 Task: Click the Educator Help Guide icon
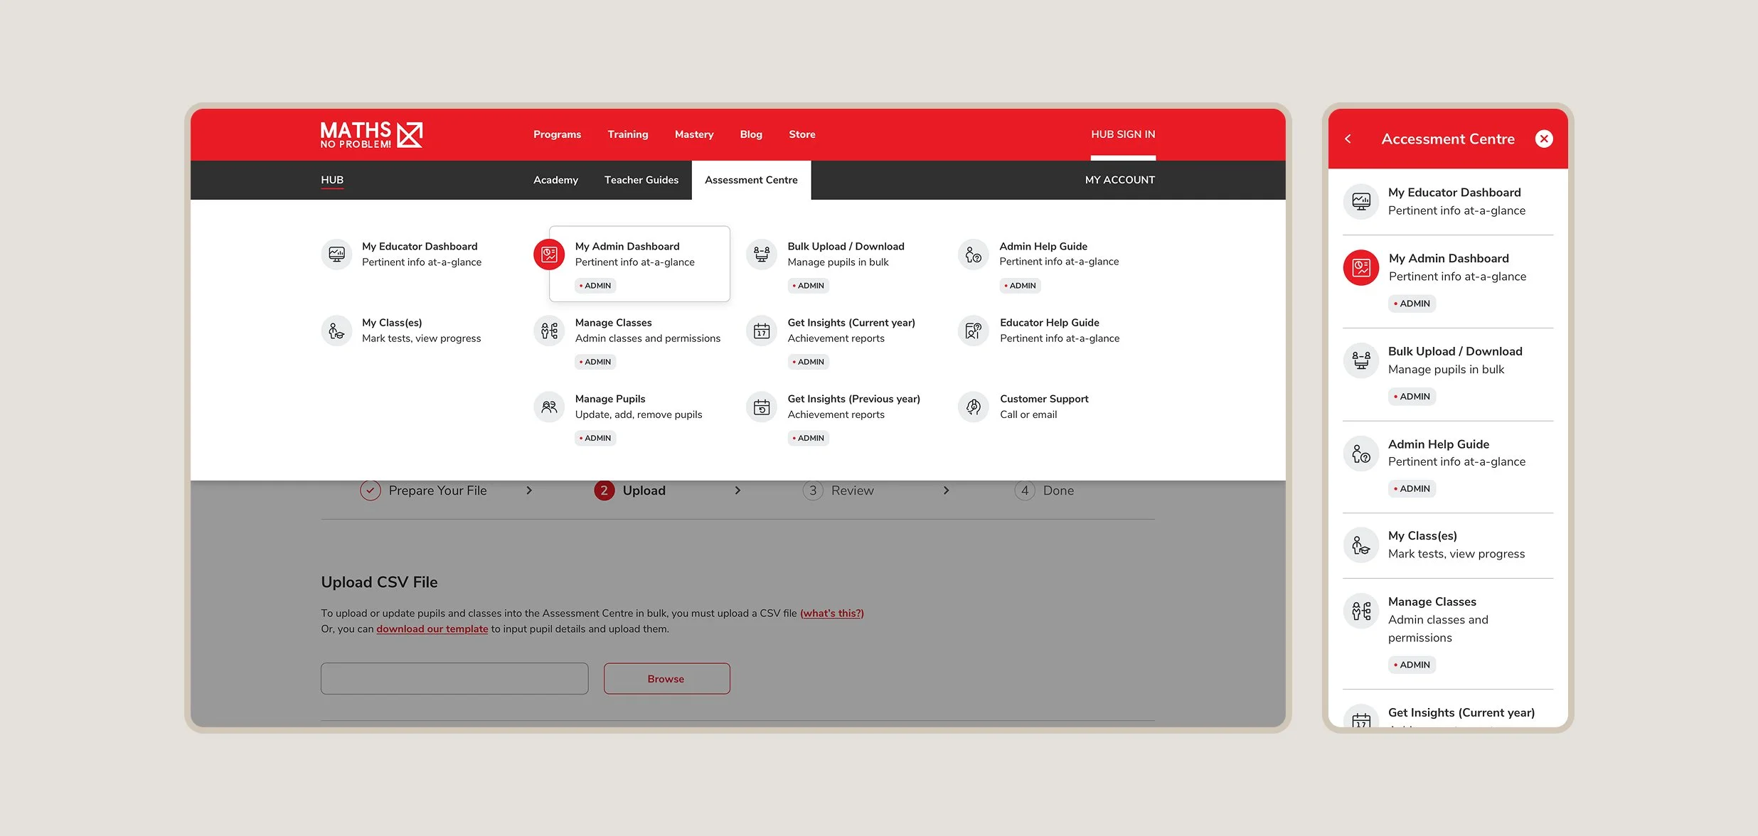click(x=974, y=331)
